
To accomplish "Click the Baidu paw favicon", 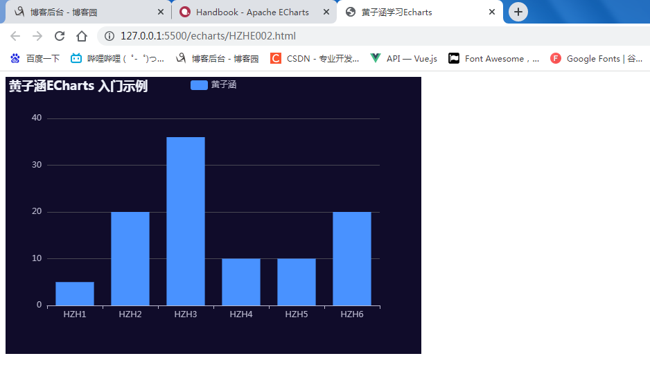I will pyautogui.click(x=15, y=58).
